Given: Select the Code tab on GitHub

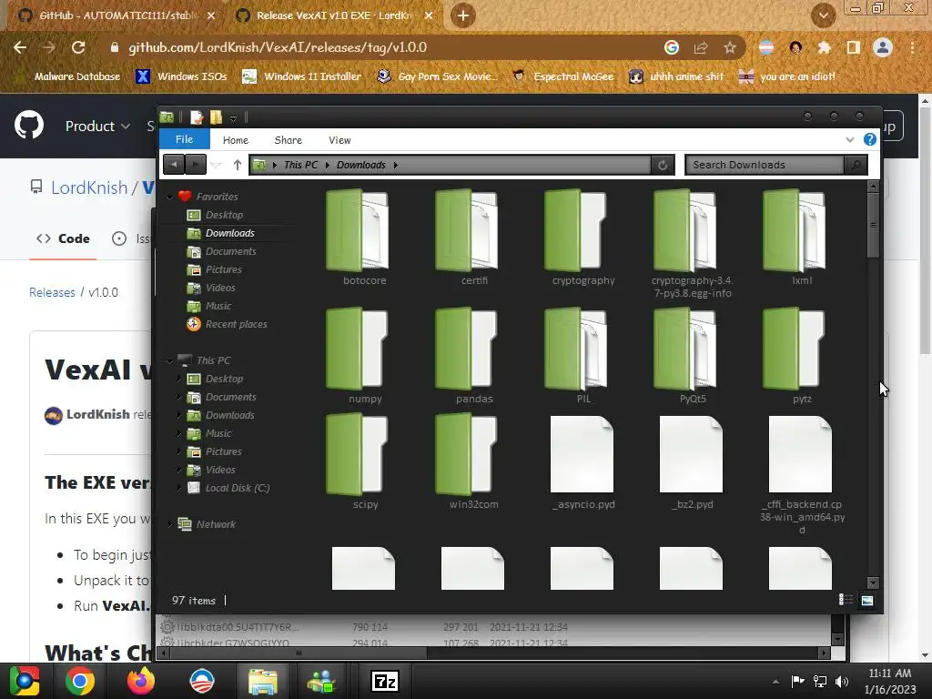Looking at the screenshot, I should [63, 238].
